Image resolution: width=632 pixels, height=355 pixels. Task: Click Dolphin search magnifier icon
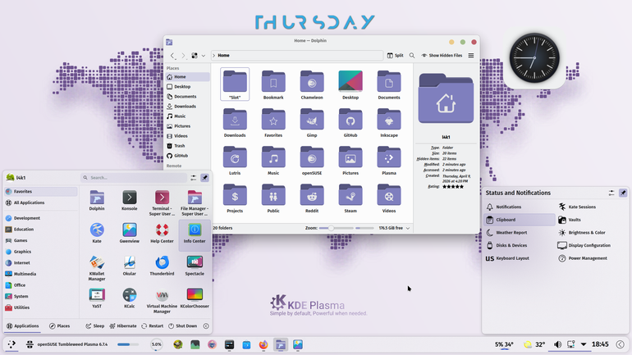[412, 56]
